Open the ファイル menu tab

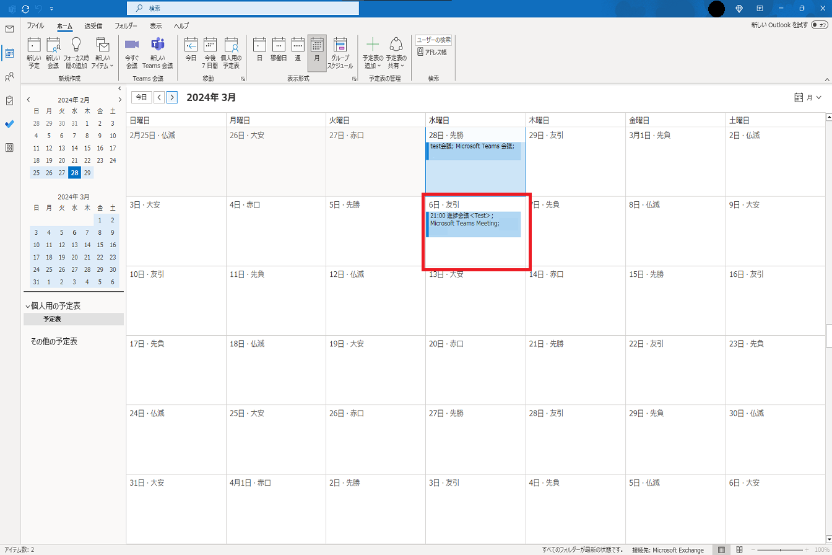35,26
